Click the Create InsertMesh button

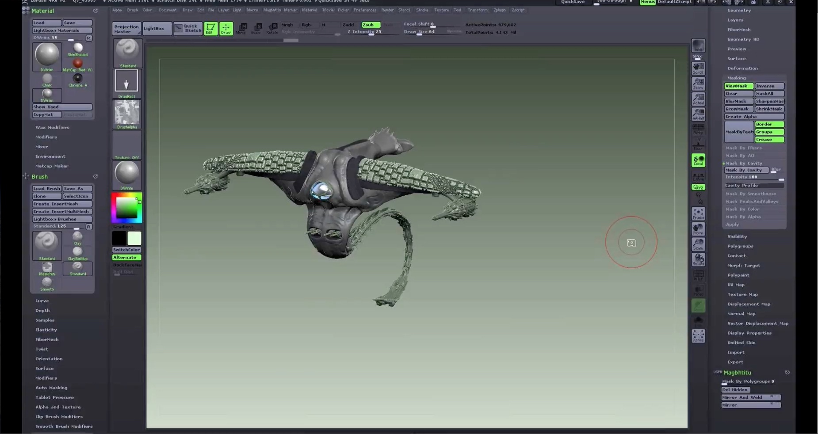click(x=62, y=204)
